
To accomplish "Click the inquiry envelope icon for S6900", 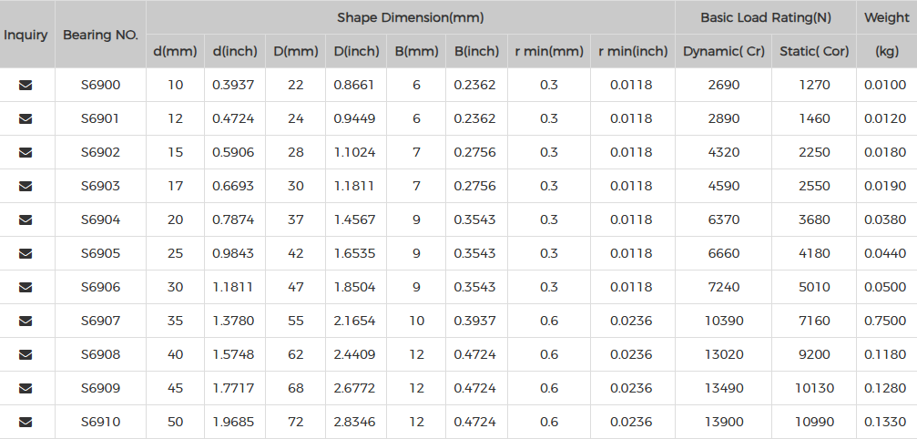I will click(25, 85).
